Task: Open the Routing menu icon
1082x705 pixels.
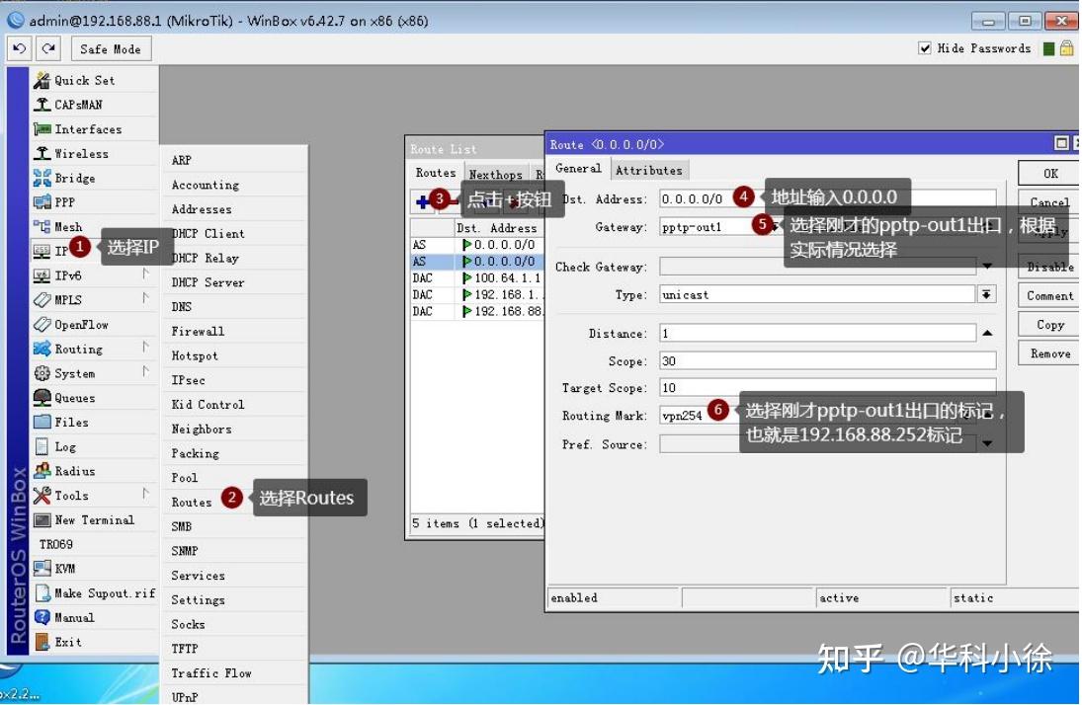Action: 42,350
